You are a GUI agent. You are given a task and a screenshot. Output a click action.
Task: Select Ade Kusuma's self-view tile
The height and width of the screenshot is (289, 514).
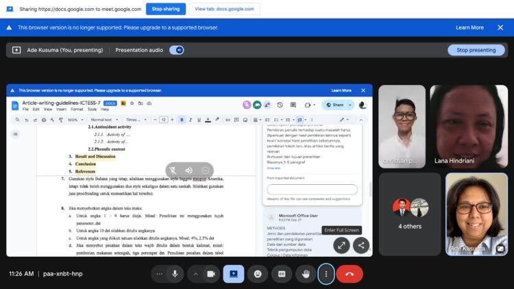(x=476, y=214)
